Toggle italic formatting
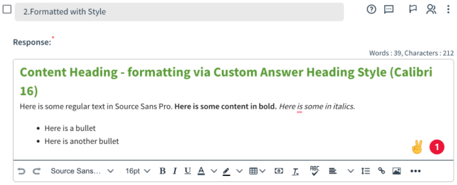Image resolution: width=457 pixels, height=185 pixels. 175,171
